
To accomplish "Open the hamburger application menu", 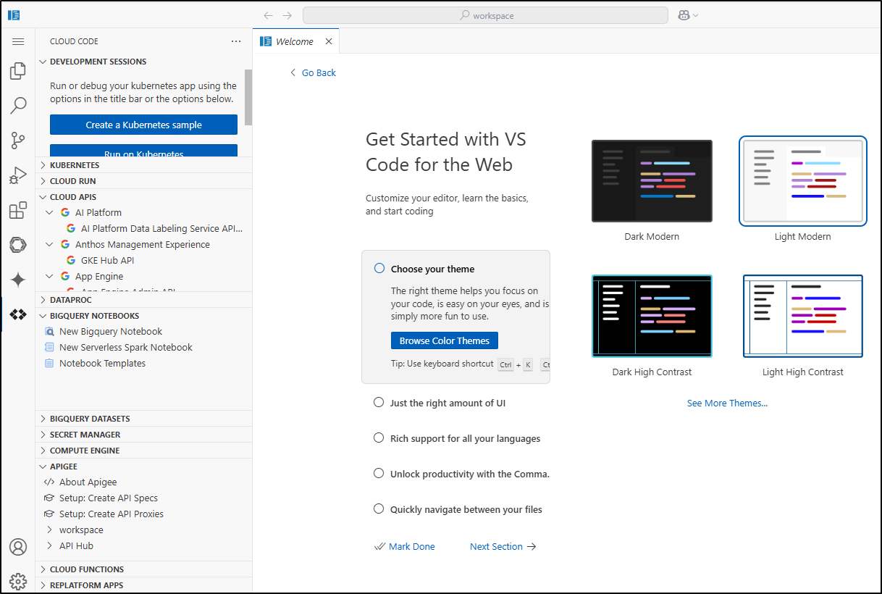I will click(x=18, y=41).
